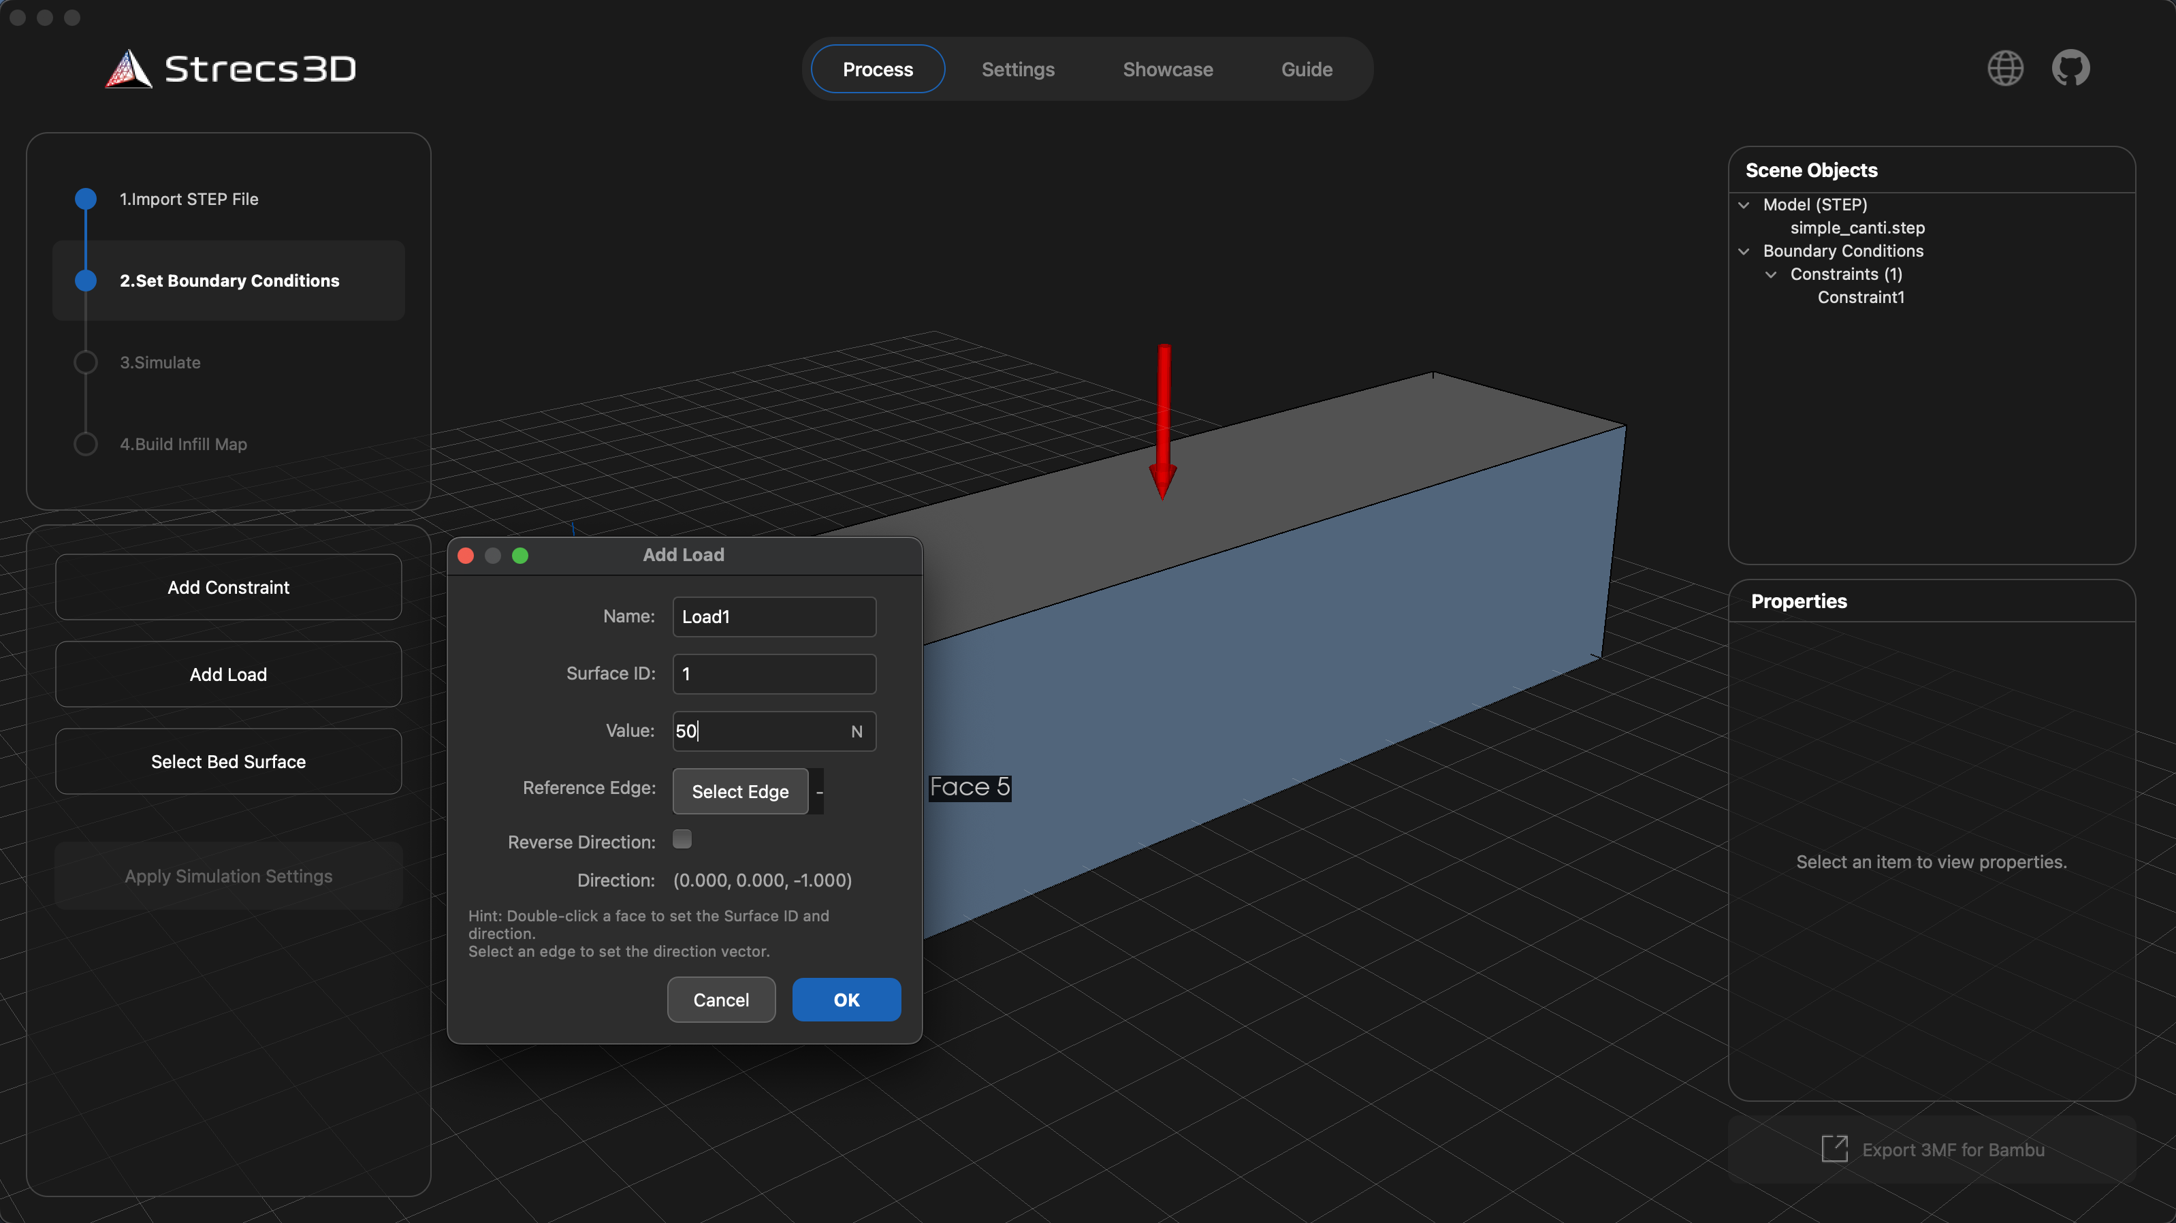This screenshot has height=1223, width=2176.
Task: Open the GitHub repository icon
Action: tap(2070, 68)
